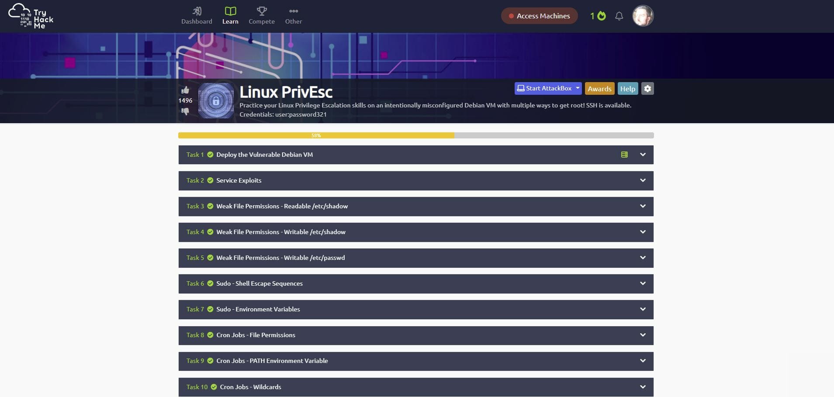Screen dimensions: 834x397
Task: Open Start AttackBox dropdown arrow
Action: [578, 88]
